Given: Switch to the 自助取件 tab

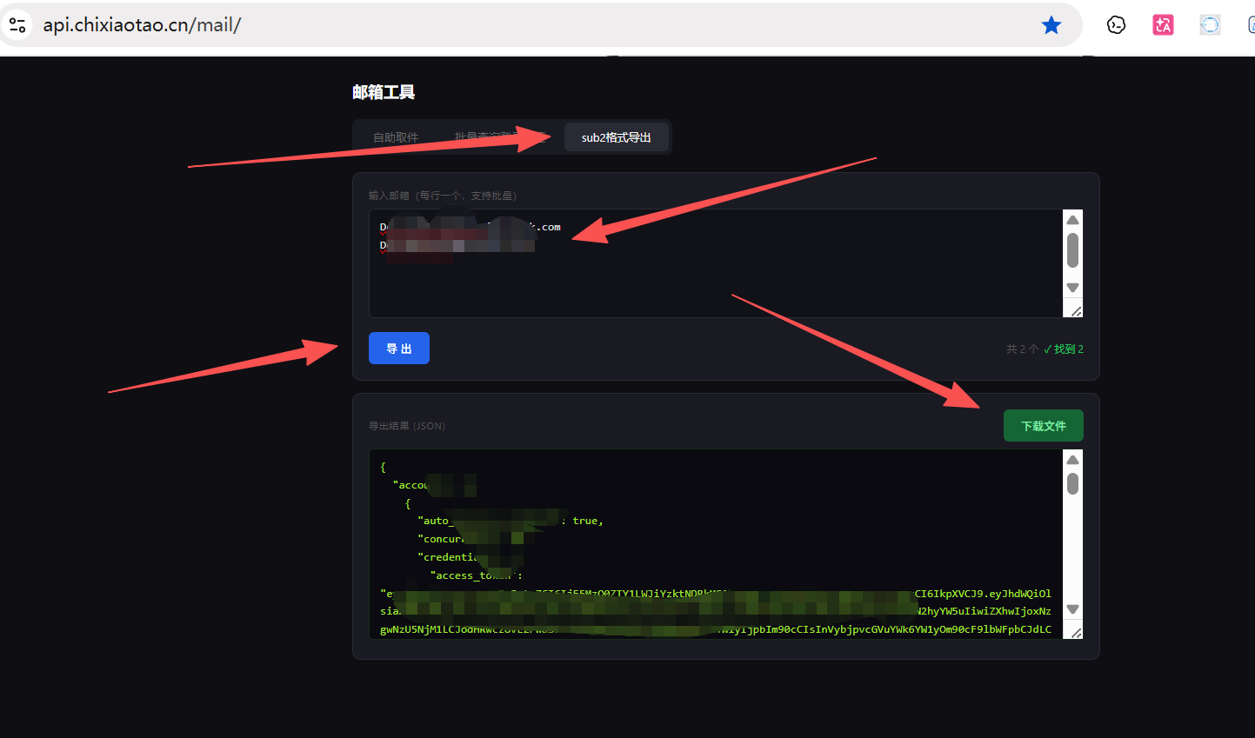Looking at the screenshot, I should pyautogui.click(x=396, y=137).
